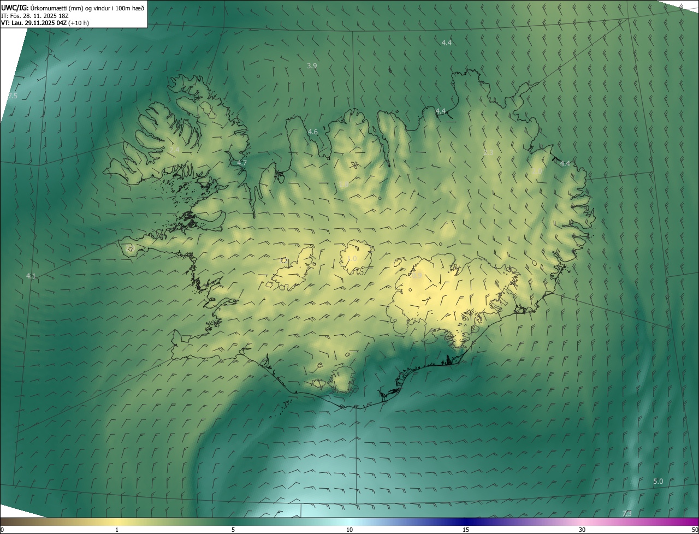
Task: Click the '0' tick label on the colour scale
Action: click(x=2, y=530)
